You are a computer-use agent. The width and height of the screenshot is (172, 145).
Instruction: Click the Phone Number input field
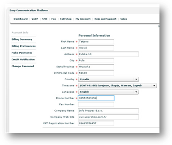(96, 98)
